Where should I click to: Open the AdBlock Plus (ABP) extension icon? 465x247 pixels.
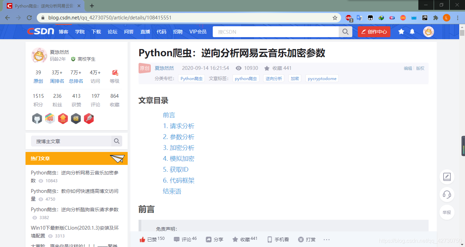pos(349,18)
